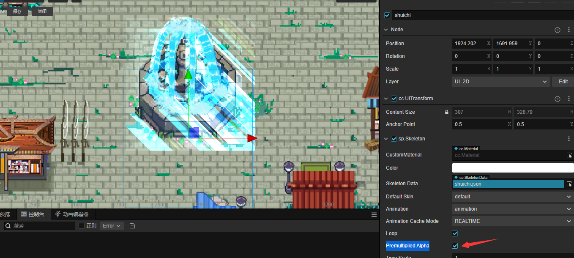574x258 pixels.
Task: Disable the sp.Skeleton component checkbox
Action: pos(394,139)
